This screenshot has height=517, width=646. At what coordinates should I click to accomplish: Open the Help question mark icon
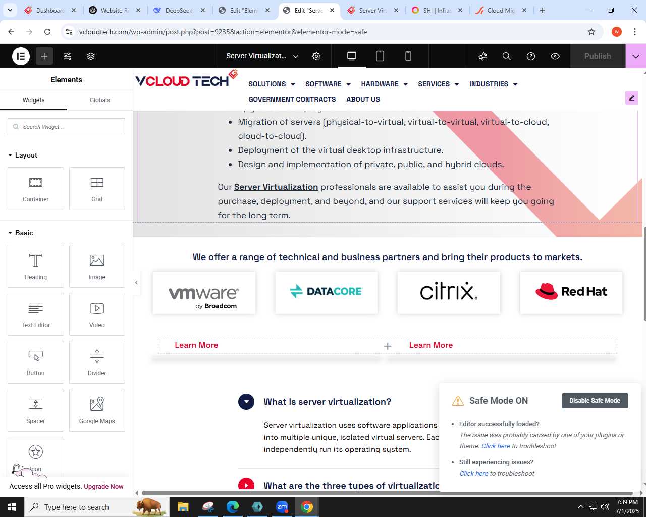531,56
